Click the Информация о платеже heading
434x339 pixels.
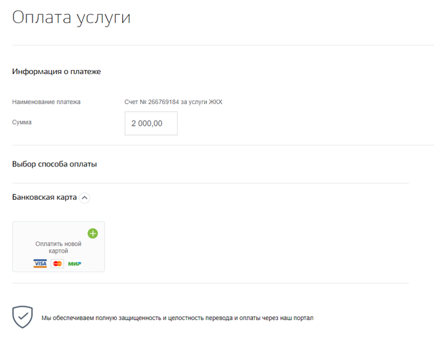point(56,71)
